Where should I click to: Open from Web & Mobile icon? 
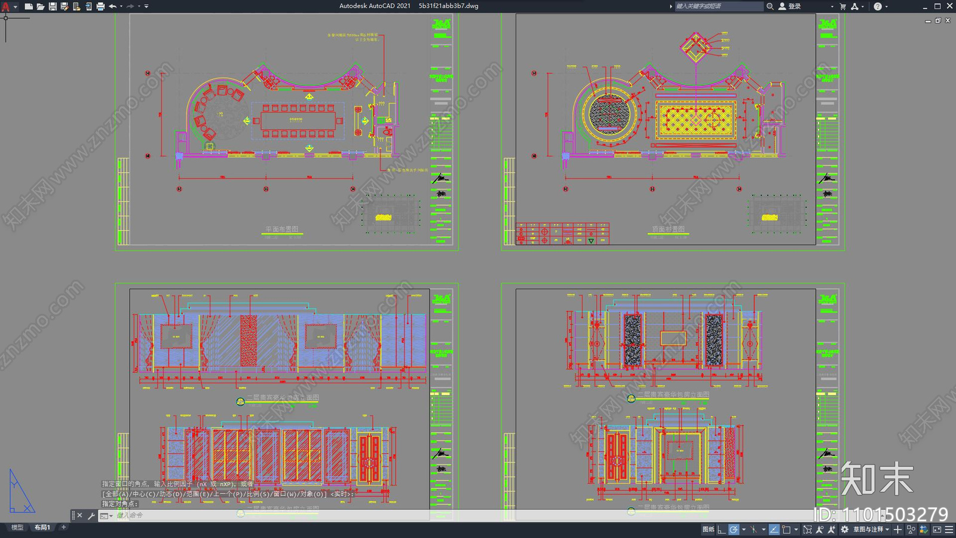(76, 6)
